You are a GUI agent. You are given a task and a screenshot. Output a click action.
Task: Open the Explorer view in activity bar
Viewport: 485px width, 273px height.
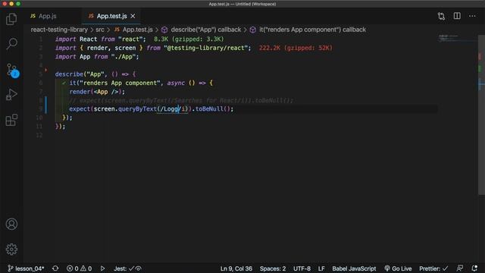11,19
